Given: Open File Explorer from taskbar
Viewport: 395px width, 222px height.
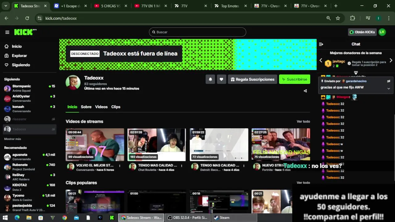Looking at the screenshot, I should [29, 218].
